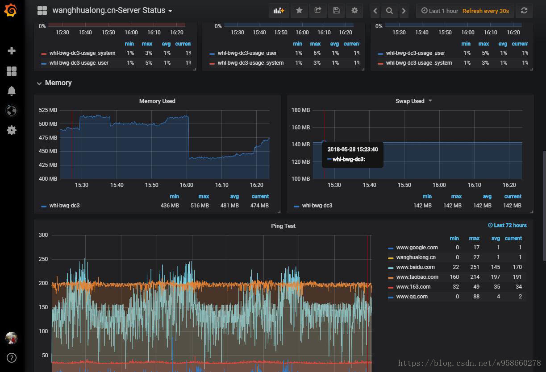This screenshot has height=372, width=546.
Task: Click the dashboard grid icon beside the title
Action: point(42,10)
